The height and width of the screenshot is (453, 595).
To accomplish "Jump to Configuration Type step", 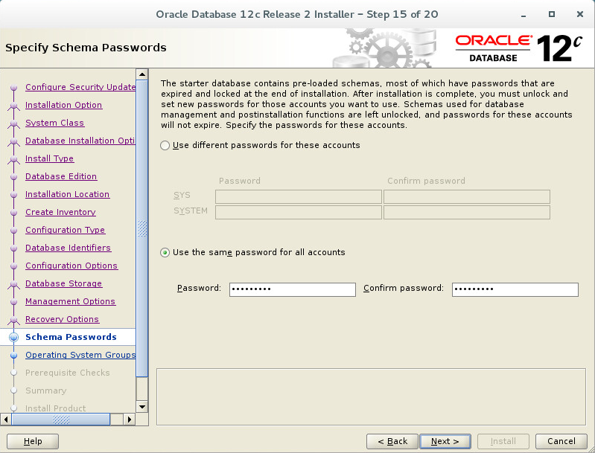I will [x=66, y=230].
